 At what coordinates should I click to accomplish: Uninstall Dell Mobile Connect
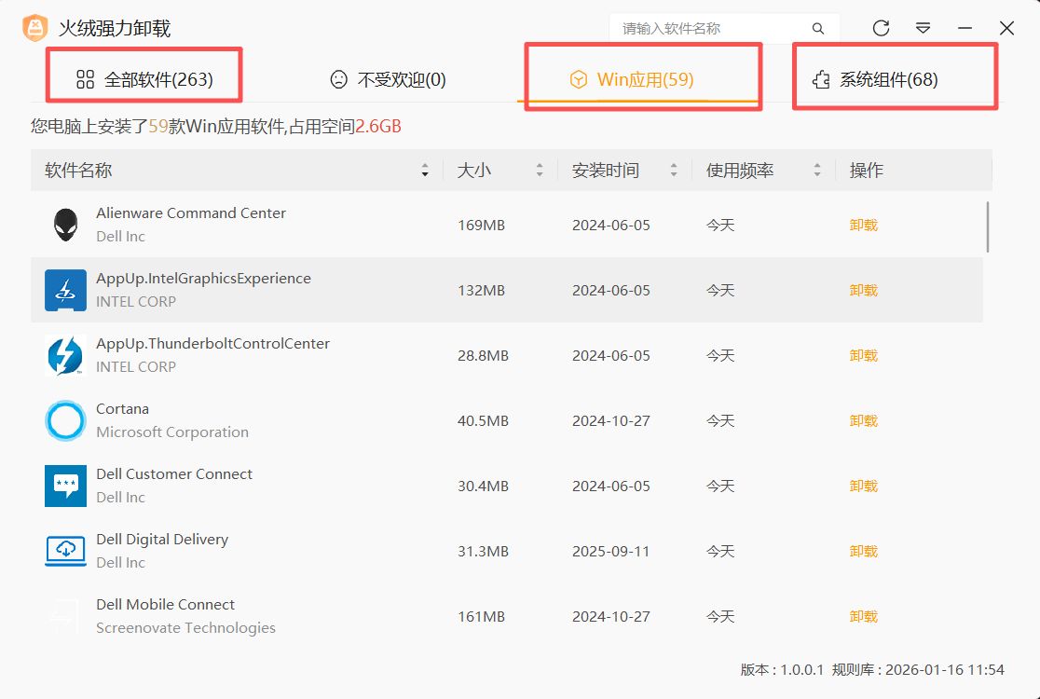pyautogui.click(x=864, y=616)
